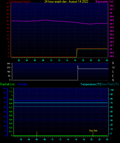Click the E compass label
Image resolution: width=120 pixels, height=143 pixels.
pos(113,76)
